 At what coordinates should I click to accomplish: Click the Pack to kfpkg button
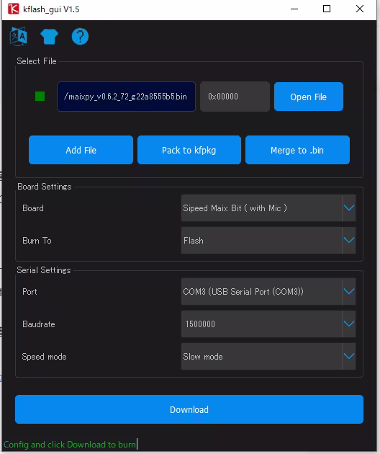[x=189, y=150]
